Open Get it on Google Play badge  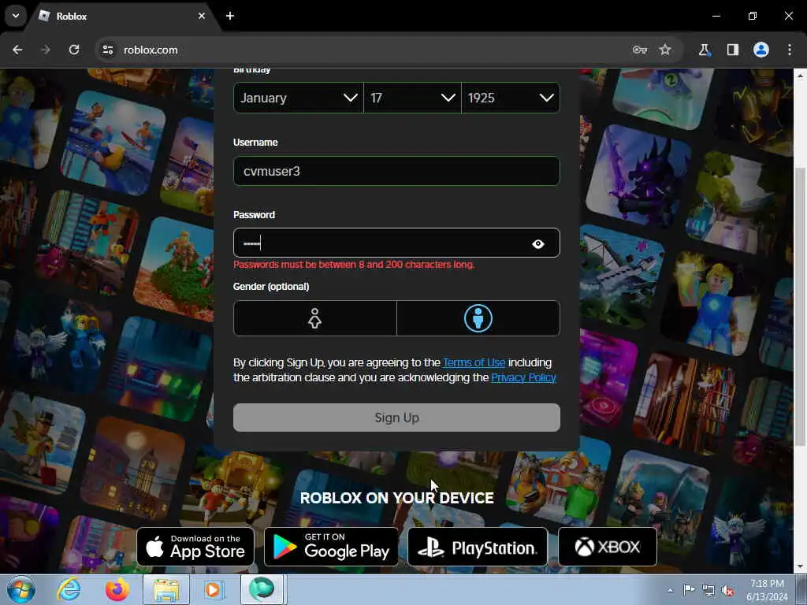tap(331, 547)
